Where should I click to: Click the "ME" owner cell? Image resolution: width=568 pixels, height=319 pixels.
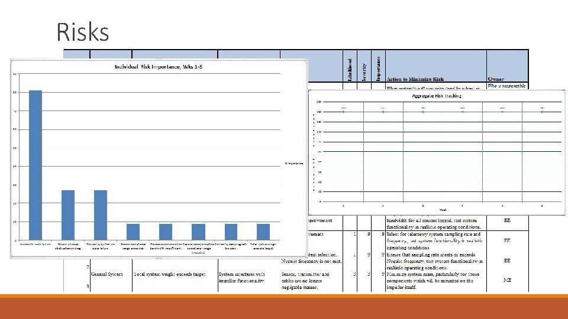(508, 280)
